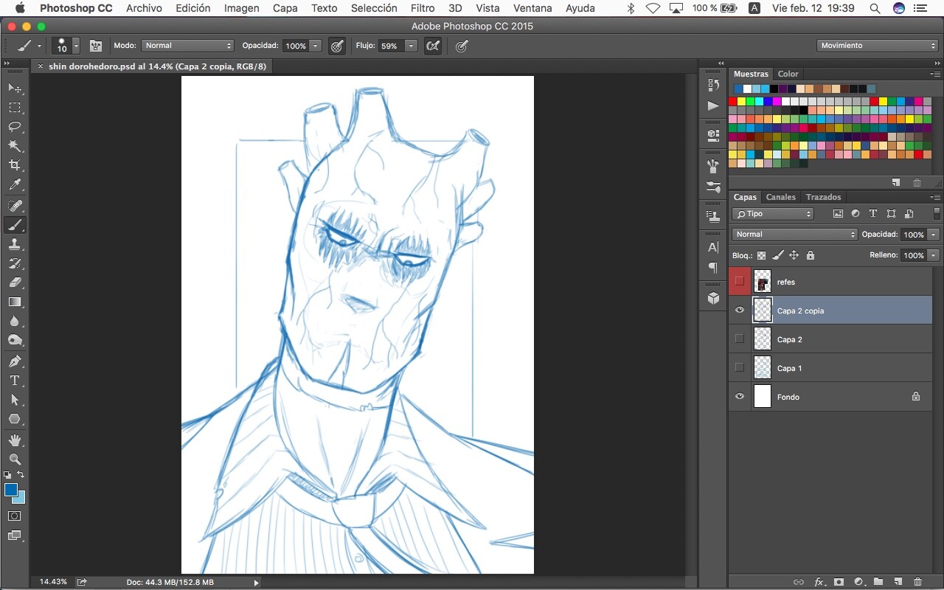The height and width of the screenshot is (590, 944).
Task: Lock transparent pixels in Bloq. row
Action: 762,255
